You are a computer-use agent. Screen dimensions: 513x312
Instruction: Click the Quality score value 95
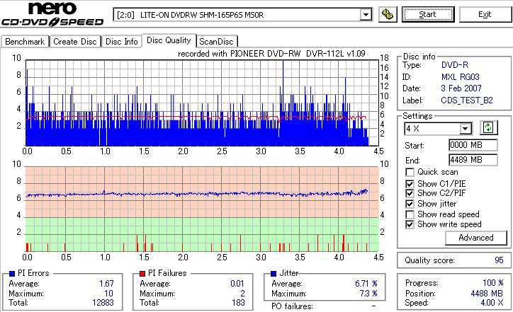pos(499,260)
